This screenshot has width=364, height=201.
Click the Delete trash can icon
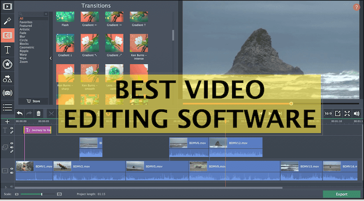(38, 113)
